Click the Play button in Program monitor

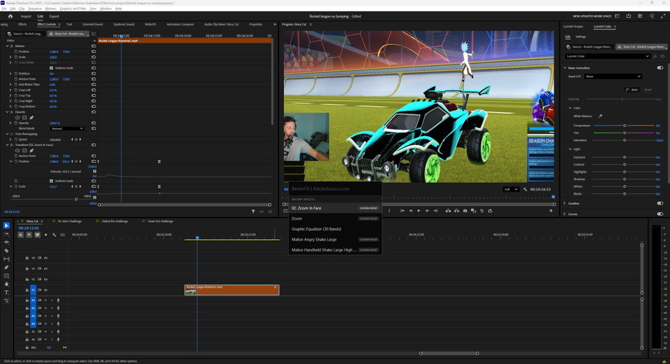point(419,211)
